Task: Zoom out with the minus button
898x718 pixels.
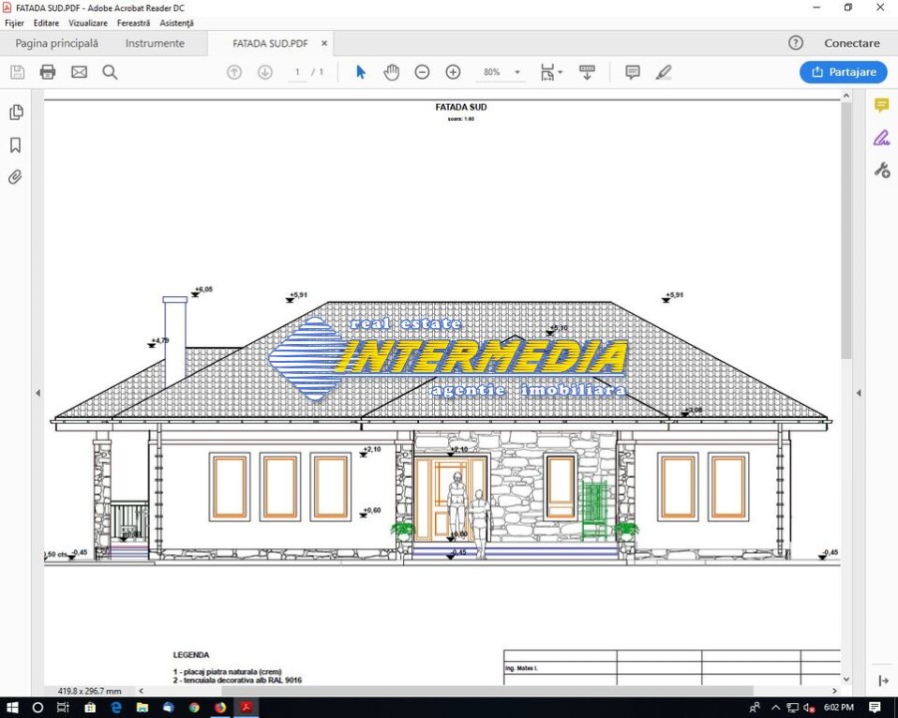Action: click(422, 72)
